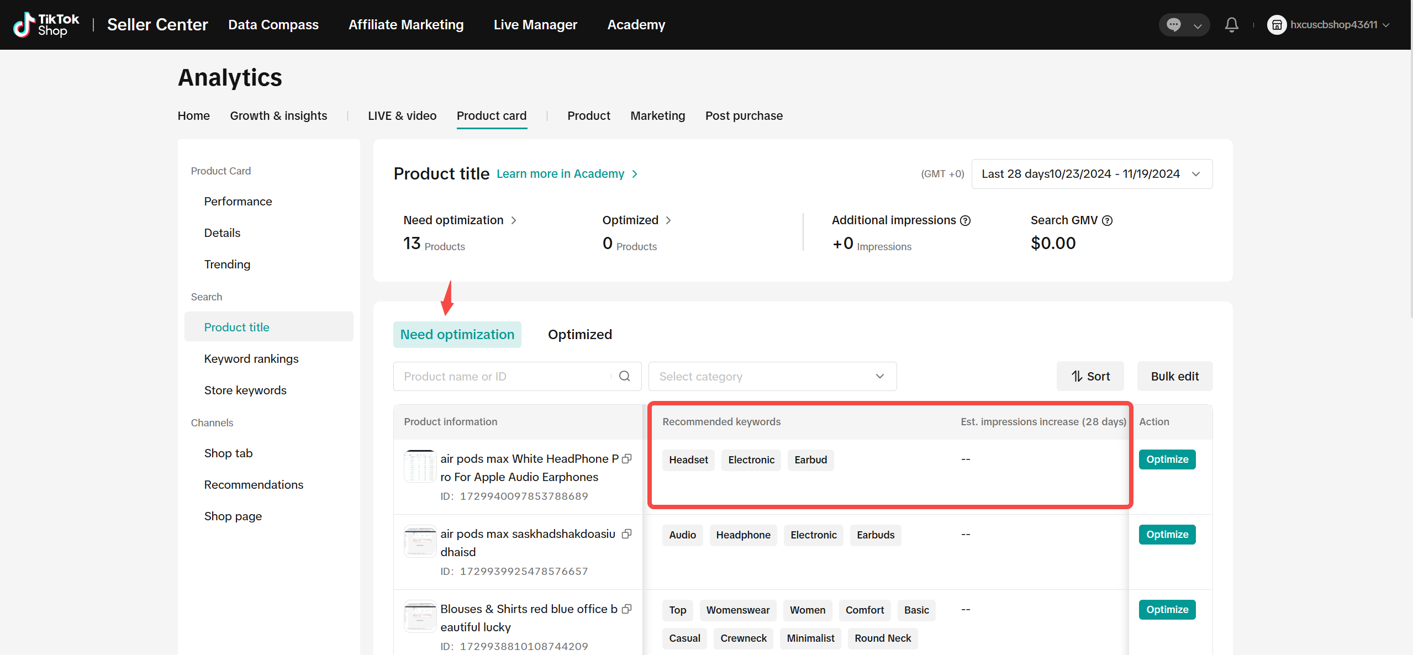The width and height of the screenshot is (1413, 655).
Task: Open the shop account avatar icon
Action: 1277,25
